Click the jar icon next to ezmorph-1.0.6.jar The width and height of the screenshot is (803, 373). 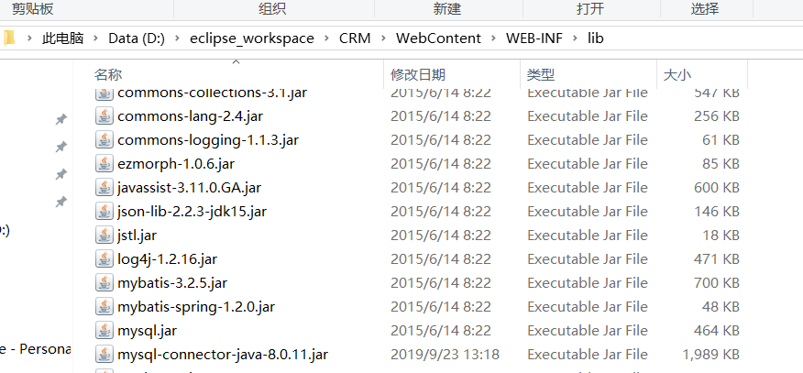click(104, 164)
